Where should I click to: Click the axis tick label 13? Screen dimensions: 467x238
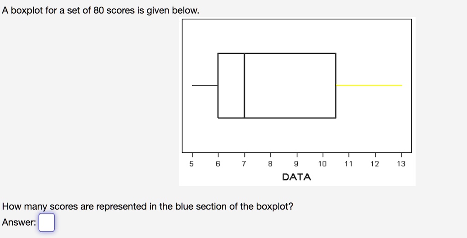(x=401, y=164)
